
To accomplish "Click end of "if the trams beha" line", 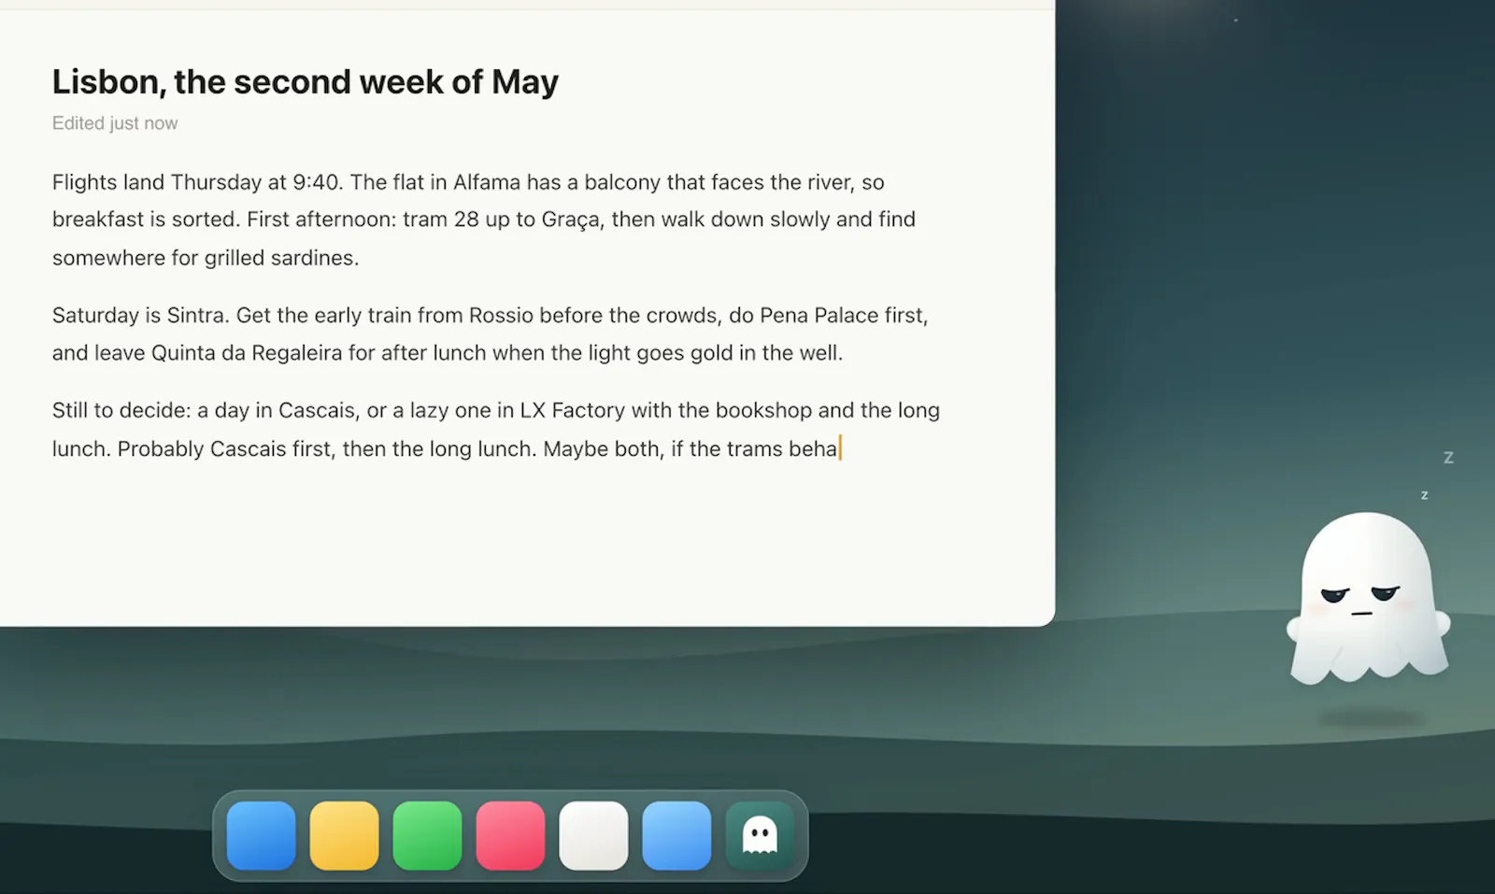I will coord(840,448).
